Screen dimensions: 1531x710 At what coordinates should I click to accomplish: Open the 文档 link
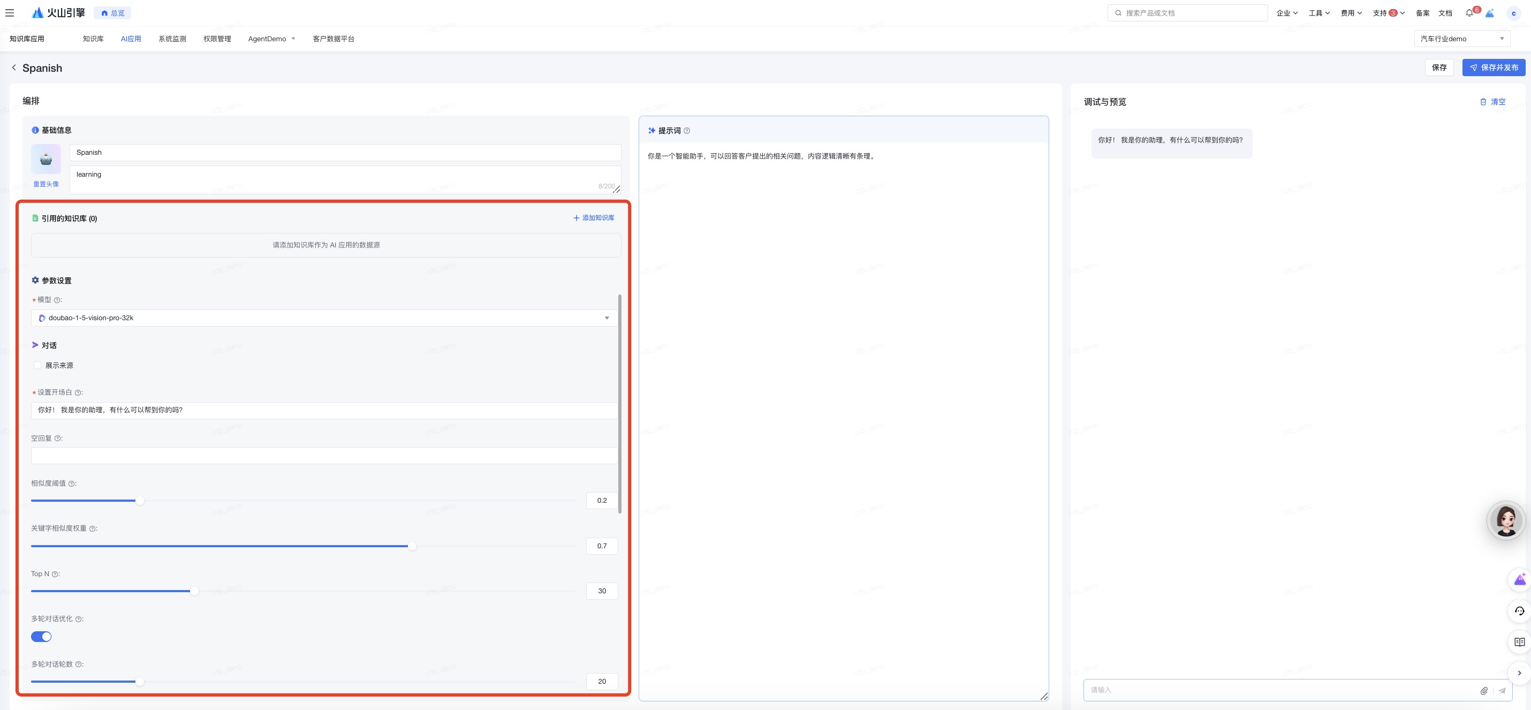[x=1445, y=13]
